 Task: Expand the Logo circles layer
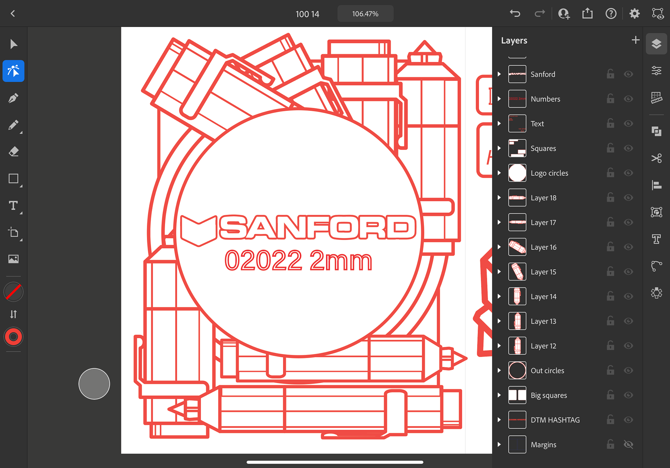coord(499,173)
